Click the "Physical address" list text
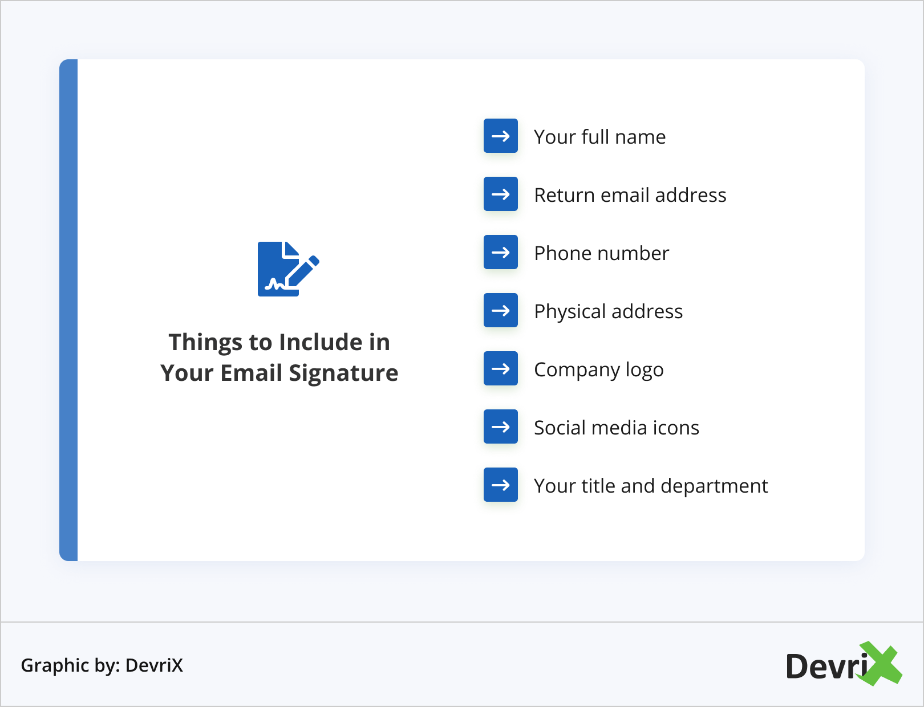This screenshot has height=707, width=924. pyautogui.click(x=608, y=312)
